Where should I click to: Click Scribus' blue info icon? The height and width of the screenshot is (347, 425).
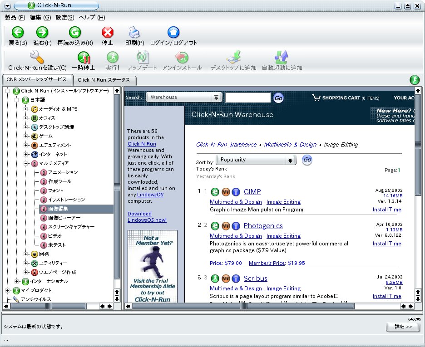[x=236, y=278]
